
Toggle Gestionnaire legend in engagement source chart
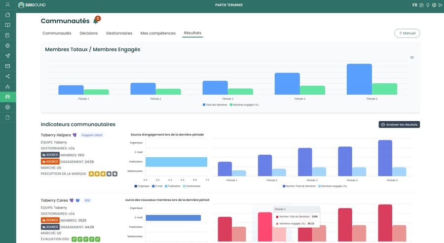coord(192,186)
